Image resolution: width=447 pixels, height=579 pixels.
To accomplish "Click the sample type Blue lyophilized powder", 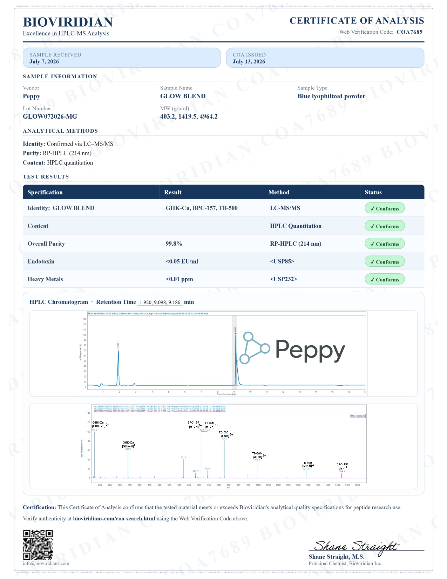I will pyautogui.click(x=331, y=96).
